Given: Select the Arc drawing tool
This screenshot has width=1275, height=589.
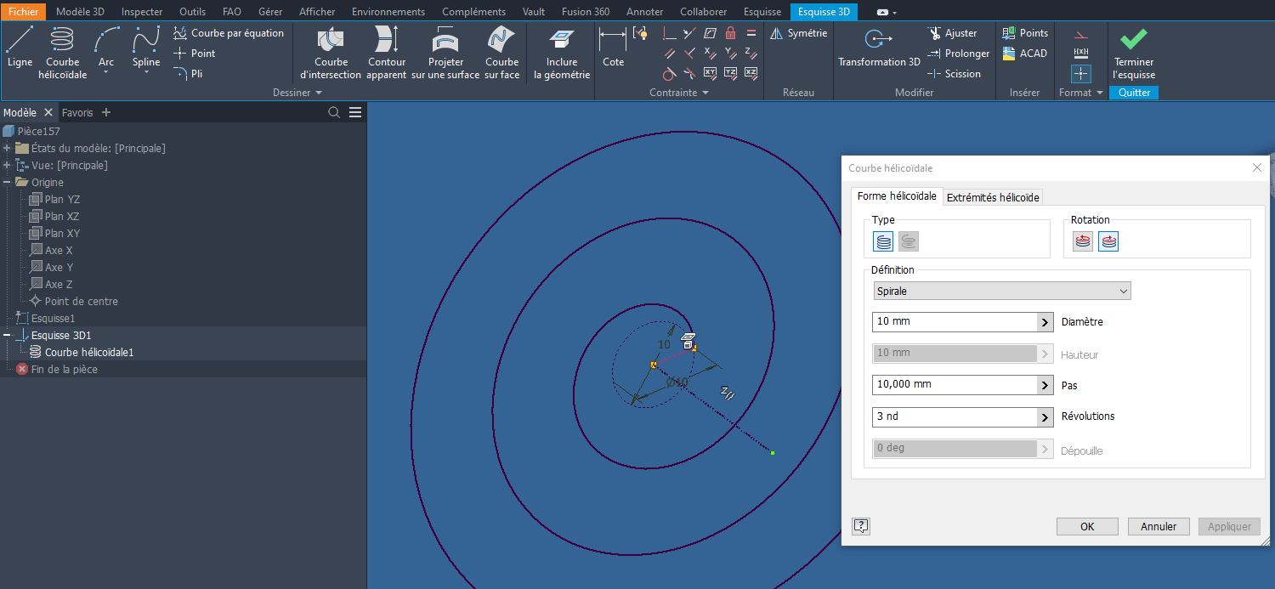Looking at the screenshot, I should coord(106,50).
